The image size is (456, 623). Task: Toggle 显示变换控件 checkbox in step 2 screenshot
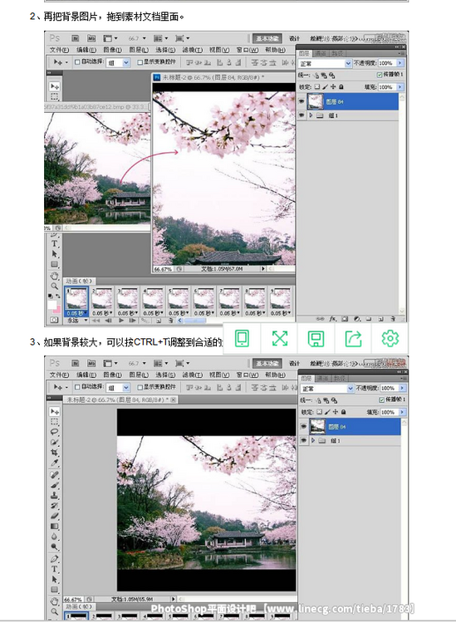pyautogui.click(x=140, y=62)
